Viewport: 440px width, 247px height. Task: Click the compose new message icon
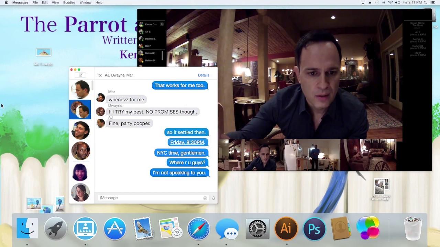click(x=81, y=75)
